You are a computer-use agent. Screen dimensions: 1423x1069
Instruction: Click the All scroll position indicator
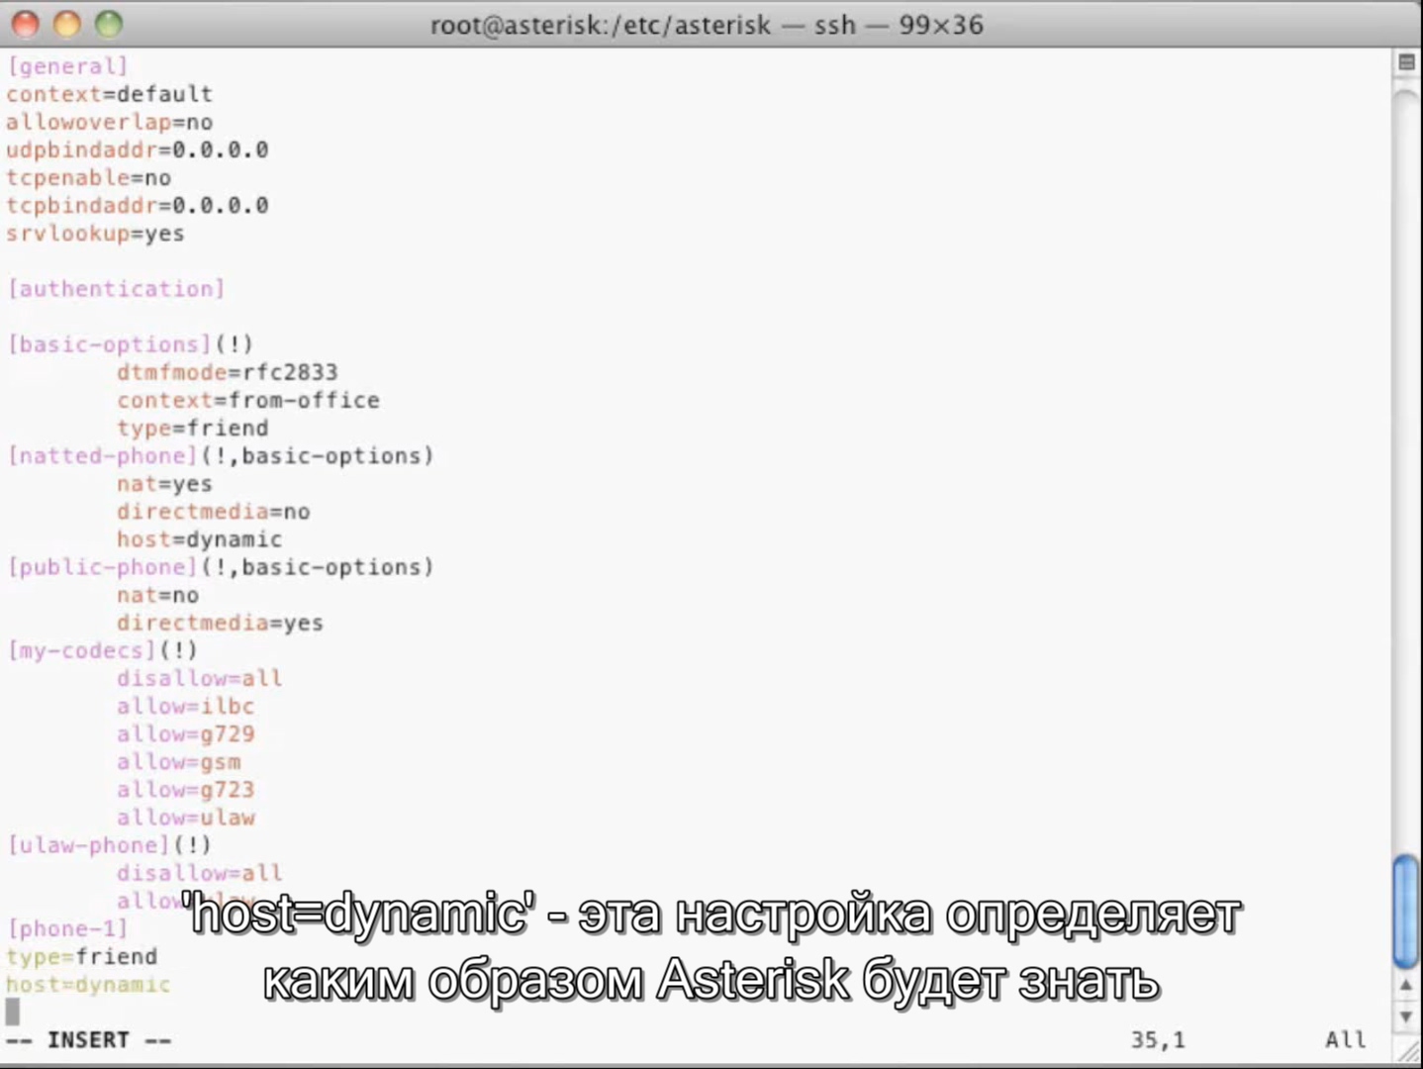click(1346, 1040)
